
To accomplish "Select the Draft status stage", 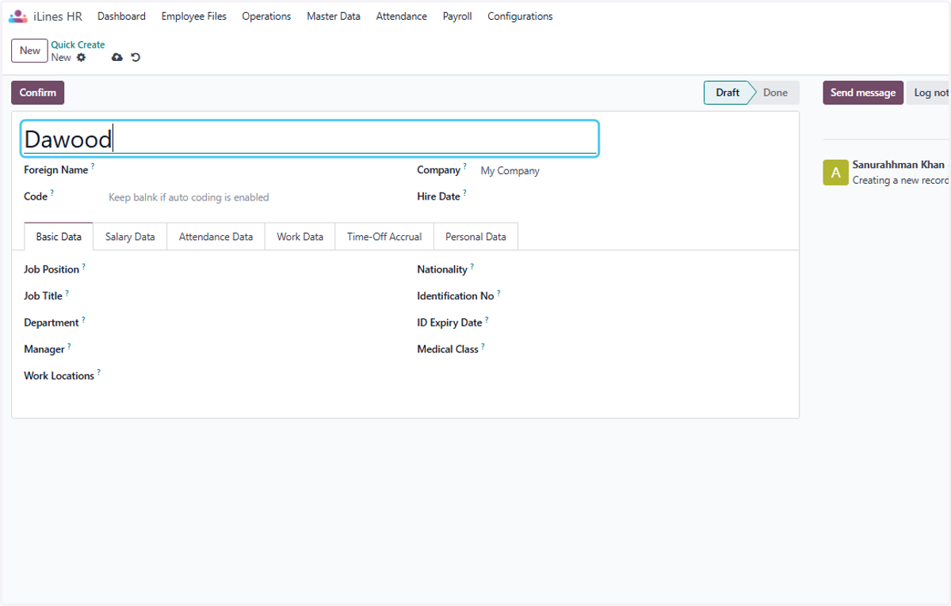I will 727,93.
